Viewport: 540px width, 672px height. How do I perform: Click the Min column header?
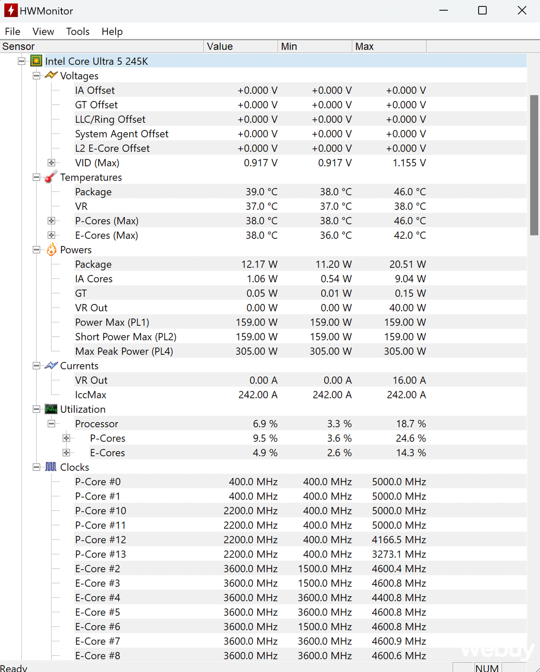315,46
